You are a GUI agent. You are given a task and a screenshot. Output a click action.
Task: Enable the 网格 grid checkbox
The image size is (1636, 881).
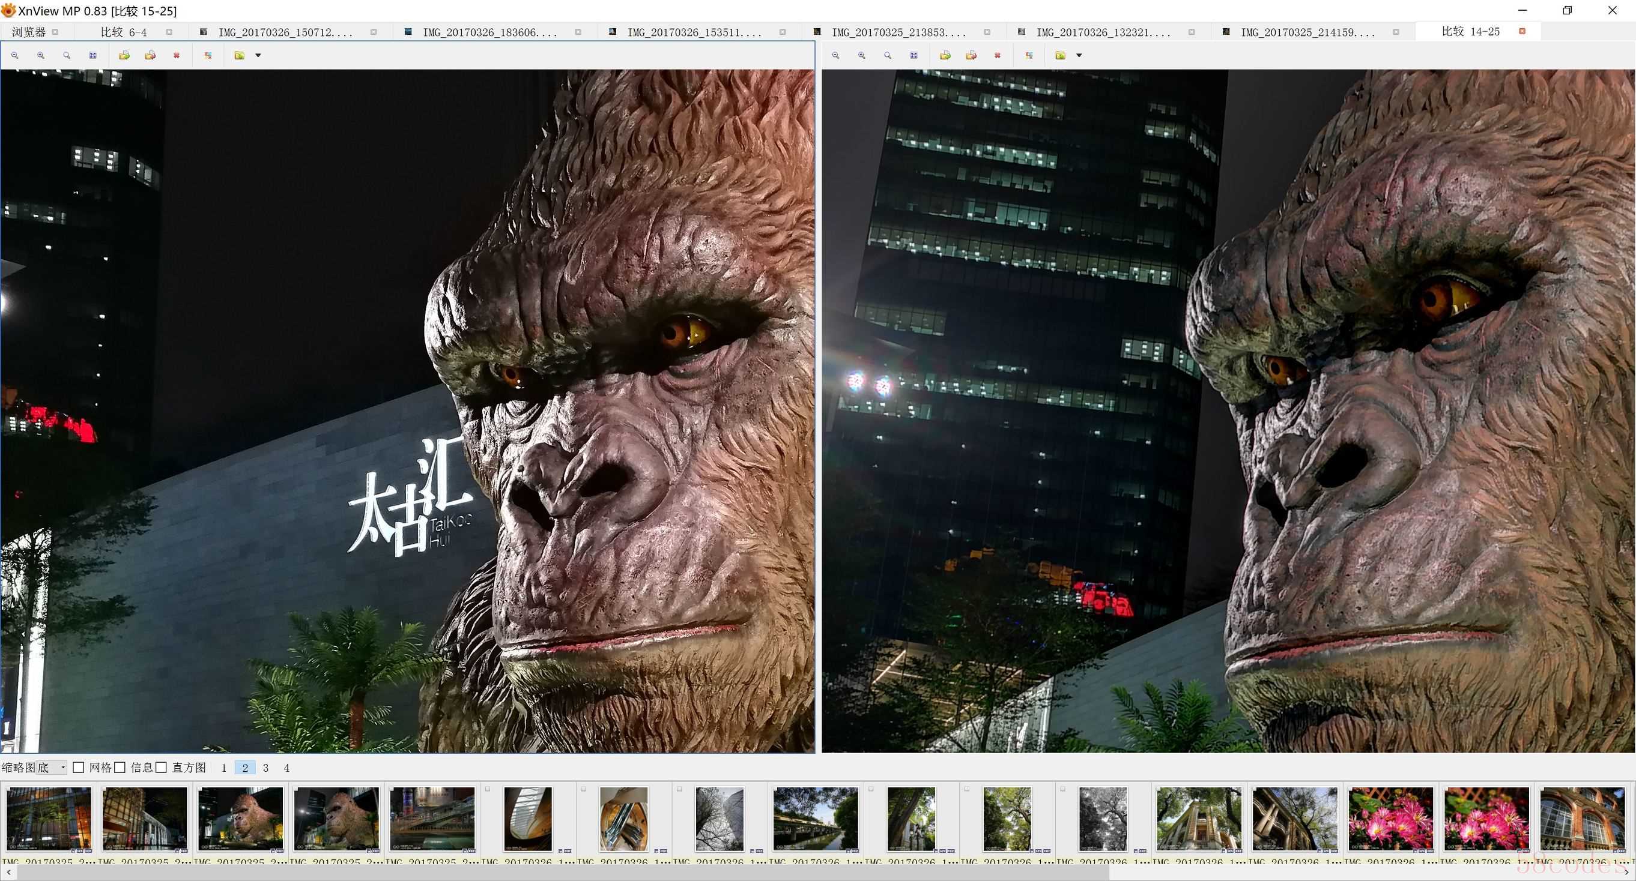point(79,768)
